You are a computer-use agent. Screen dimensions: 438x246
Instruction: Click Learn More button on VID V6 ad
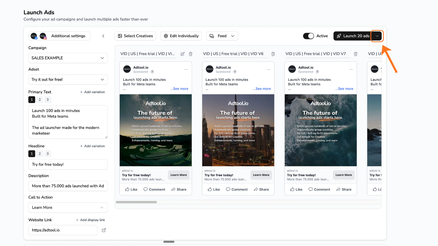pyautogui.click(x=261, y=175)
